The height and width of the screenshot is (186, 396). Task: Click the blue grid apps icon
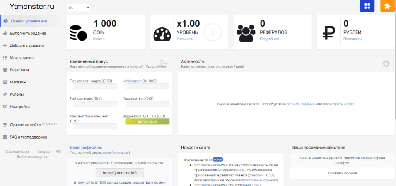click(x=367, y=6)
